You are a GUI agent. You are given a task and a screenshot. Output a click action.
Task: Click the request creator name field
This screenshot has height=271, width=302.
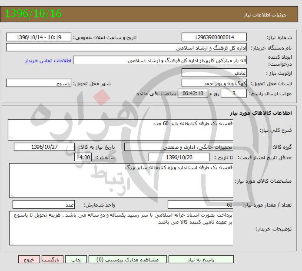click(160, 60)
